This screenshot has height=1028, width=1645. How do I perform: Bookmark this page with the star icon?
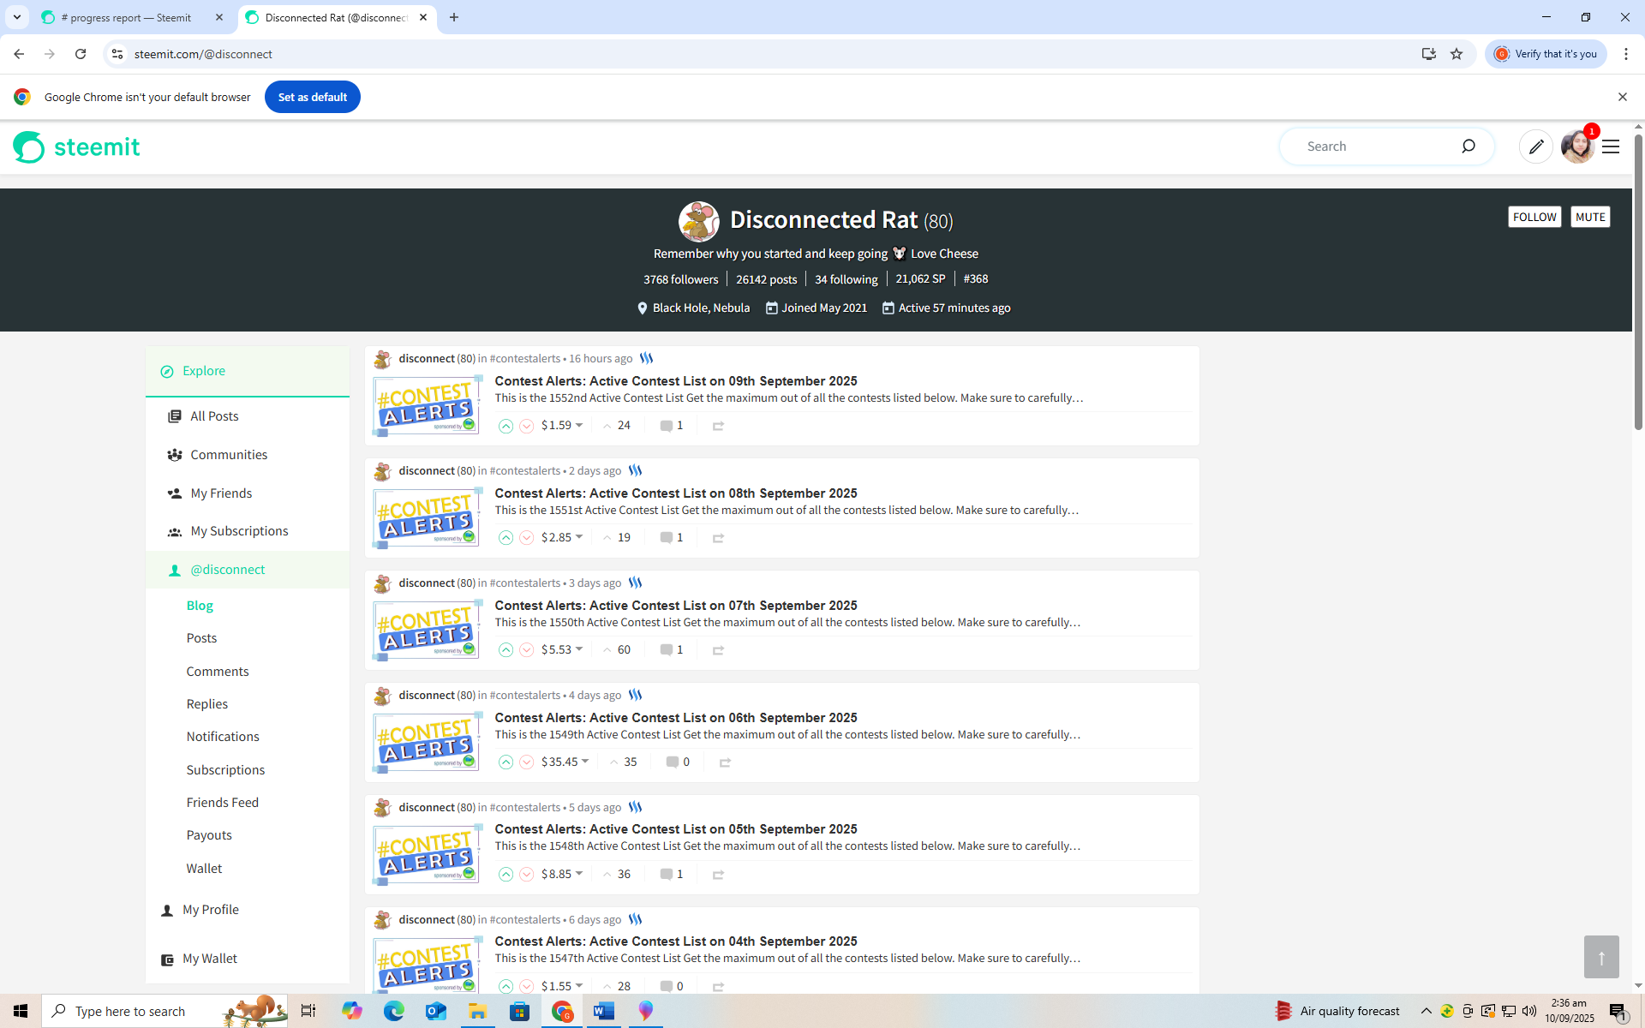coord(1457,54)
